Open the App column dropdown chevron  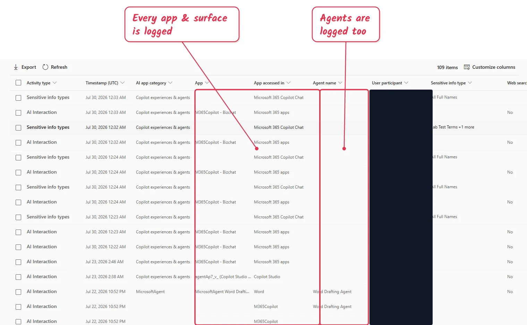[207, 83]
